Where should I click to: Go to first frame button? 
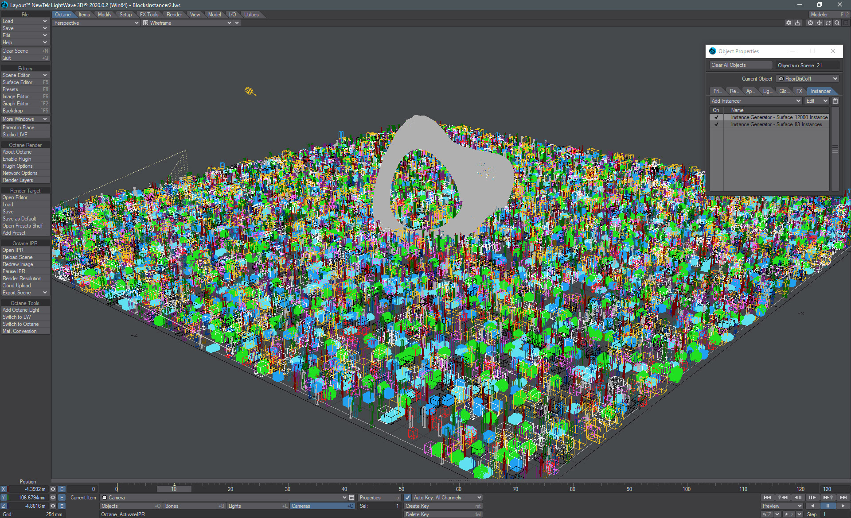point(768,498)
